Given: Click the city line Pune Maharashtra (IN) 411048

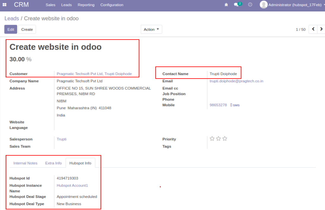Looking at the screenshot, I should pos(84,108).
